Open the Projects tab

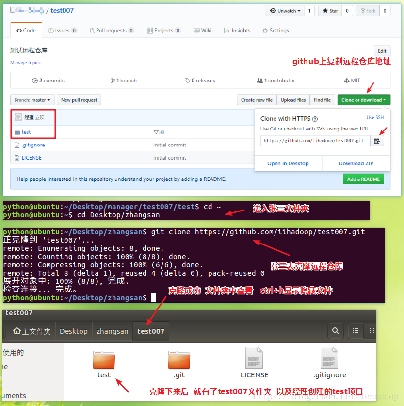pyautogui.click(x=163, y=30)
